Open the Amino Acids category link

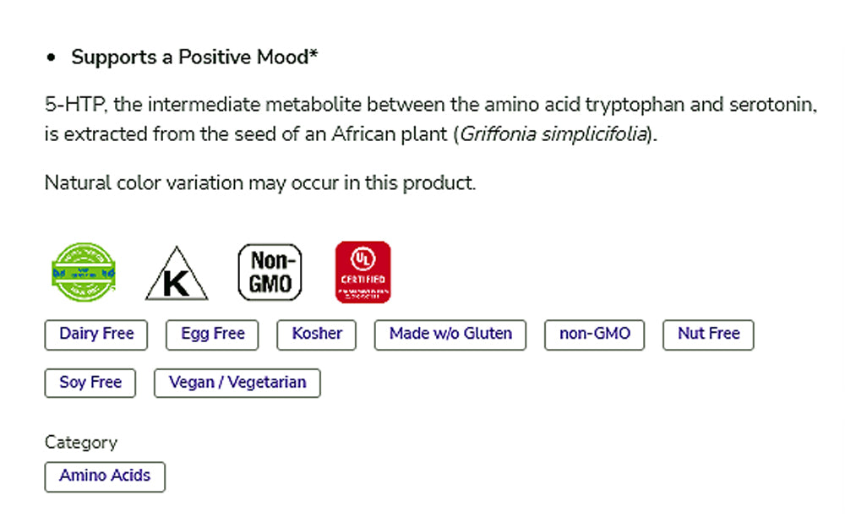[x=105, y=476]
